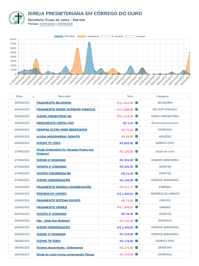
Task: Sort table by Descrição column arrows
Action: tap(96, 97)
